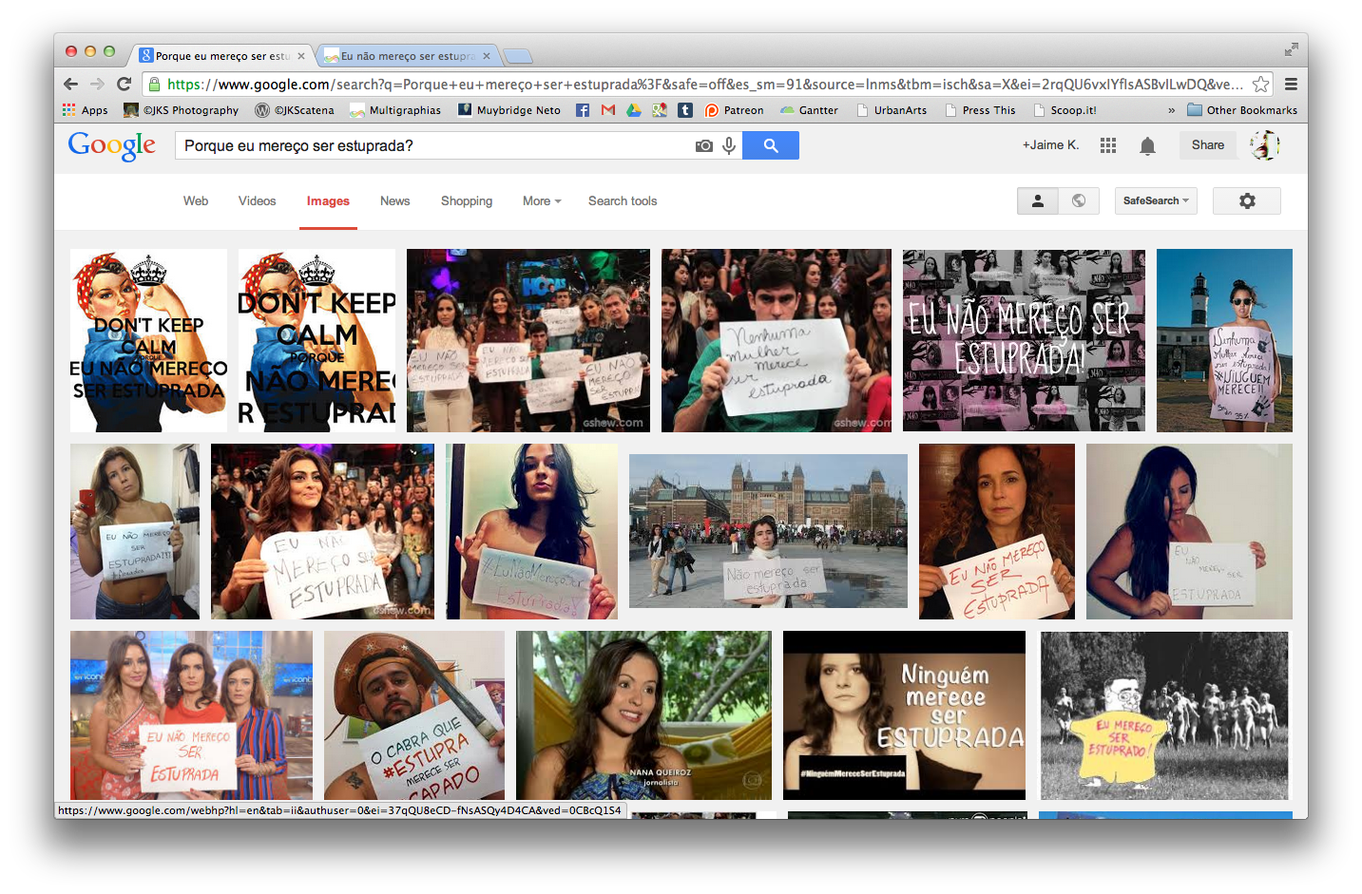
Task: Bookmark page with the star icon
Action: point(1260,84)
